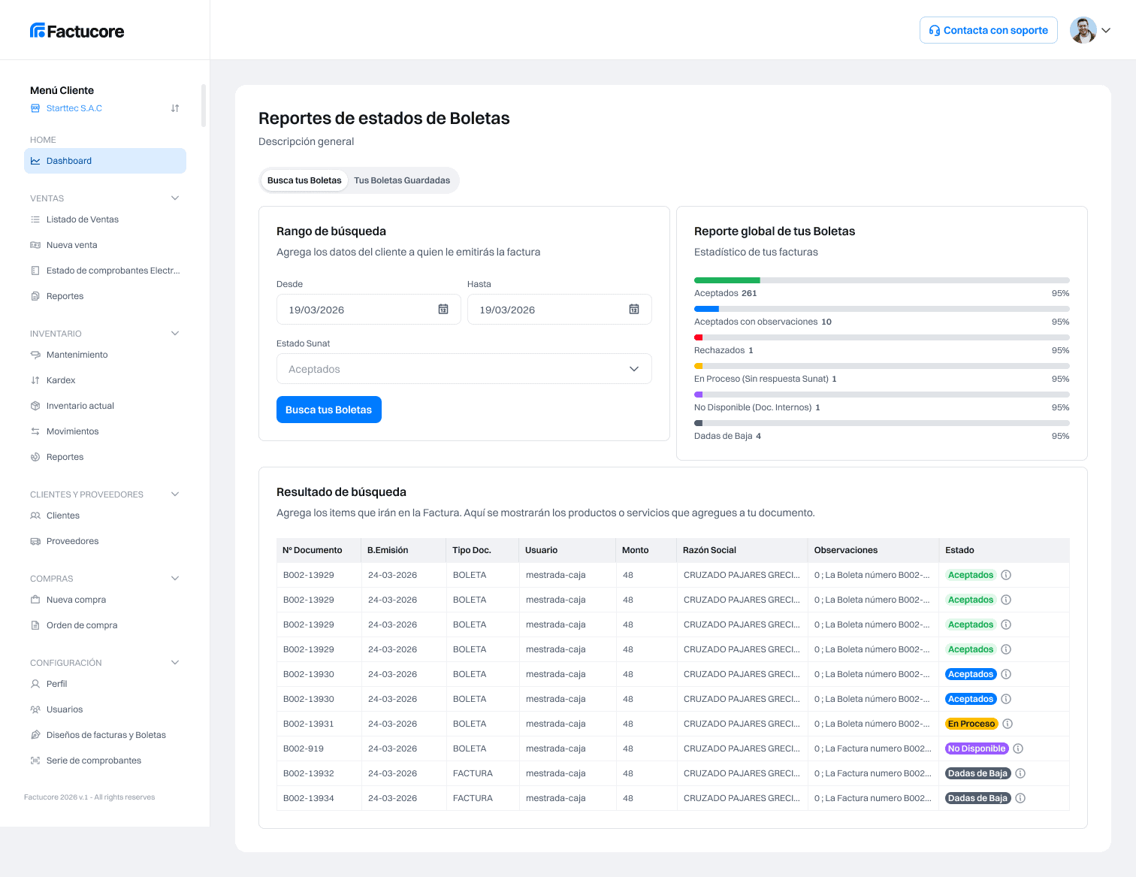The height and width of the screenshot is (877, 1136).
Task: Open Estado de comprobantes Electr... menu item
Action: coord(105,271)
